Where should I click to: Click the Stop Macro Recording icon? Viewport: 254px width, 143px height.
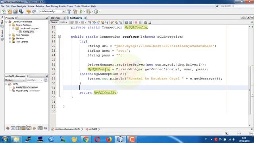pos(140,22)
